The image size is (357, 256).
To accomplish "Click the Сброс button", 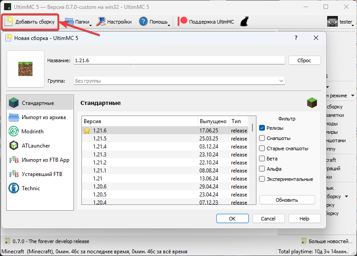I will click(304, 60).
